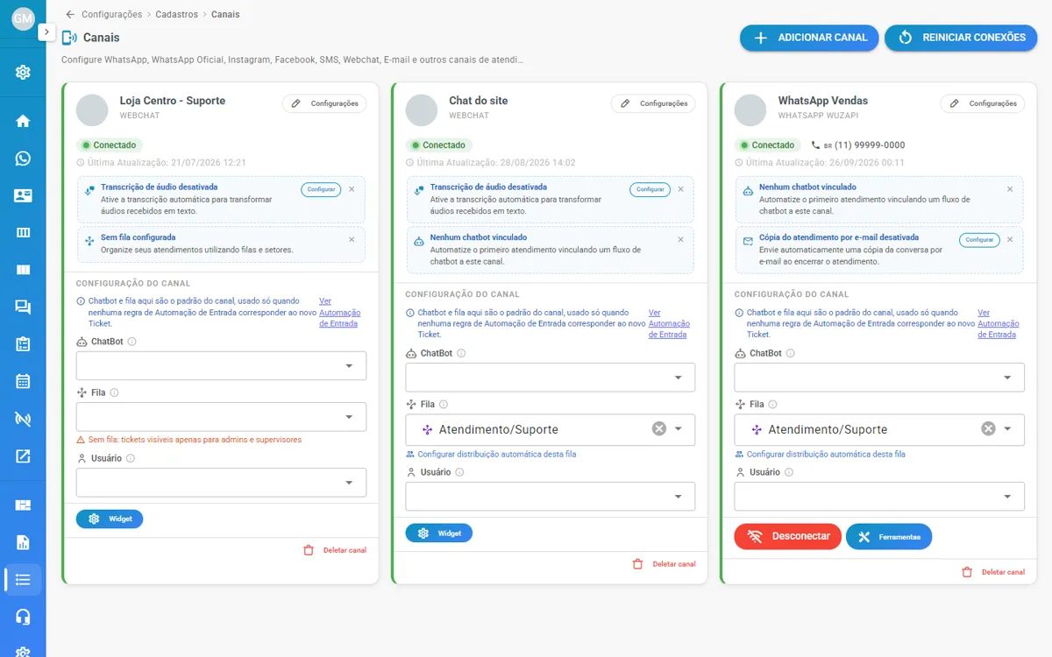The image size is (1052, 657).
Task: Open the top gear icon in the sidebar
Action: pos(23,72)
